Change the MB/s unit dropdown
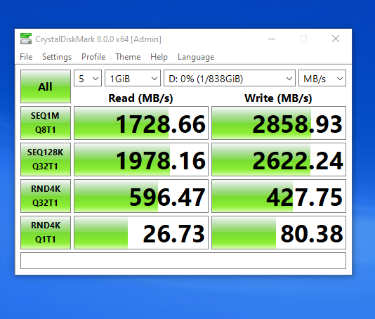Screen dimensions: 375x319 tap(322, 78)
